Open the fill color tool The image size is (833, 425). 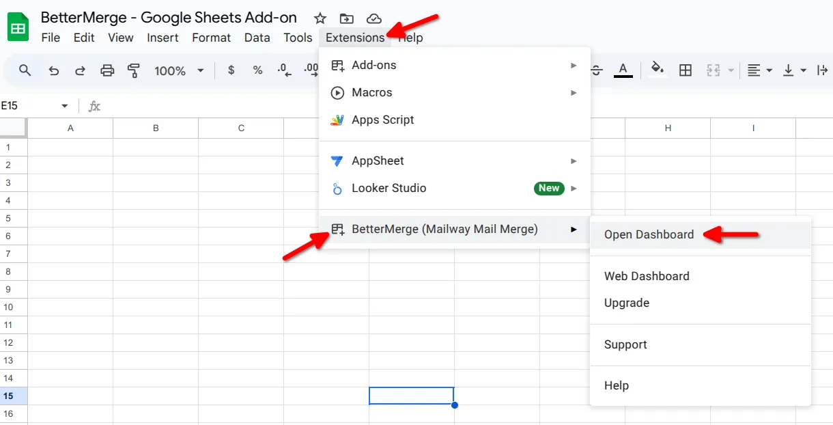[x=657, y=70]
